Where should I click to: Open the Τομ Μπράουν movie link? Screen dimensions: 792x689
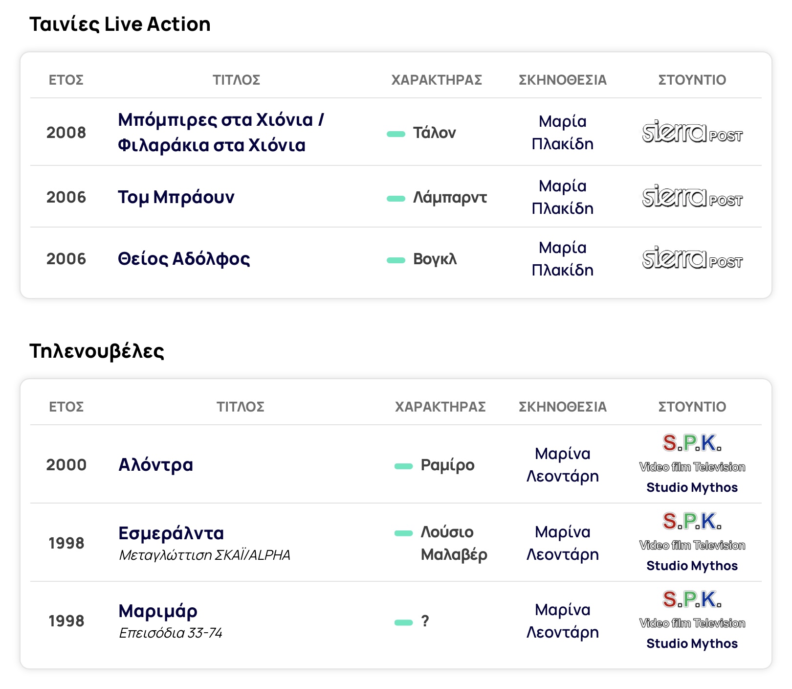[x=176, y=197]
